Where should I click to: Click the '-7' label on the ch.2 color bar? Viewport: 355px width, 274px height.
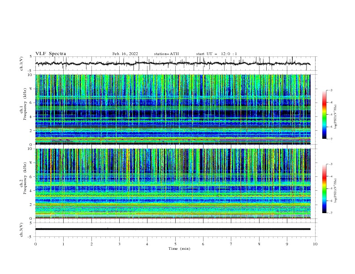(331, 213)
